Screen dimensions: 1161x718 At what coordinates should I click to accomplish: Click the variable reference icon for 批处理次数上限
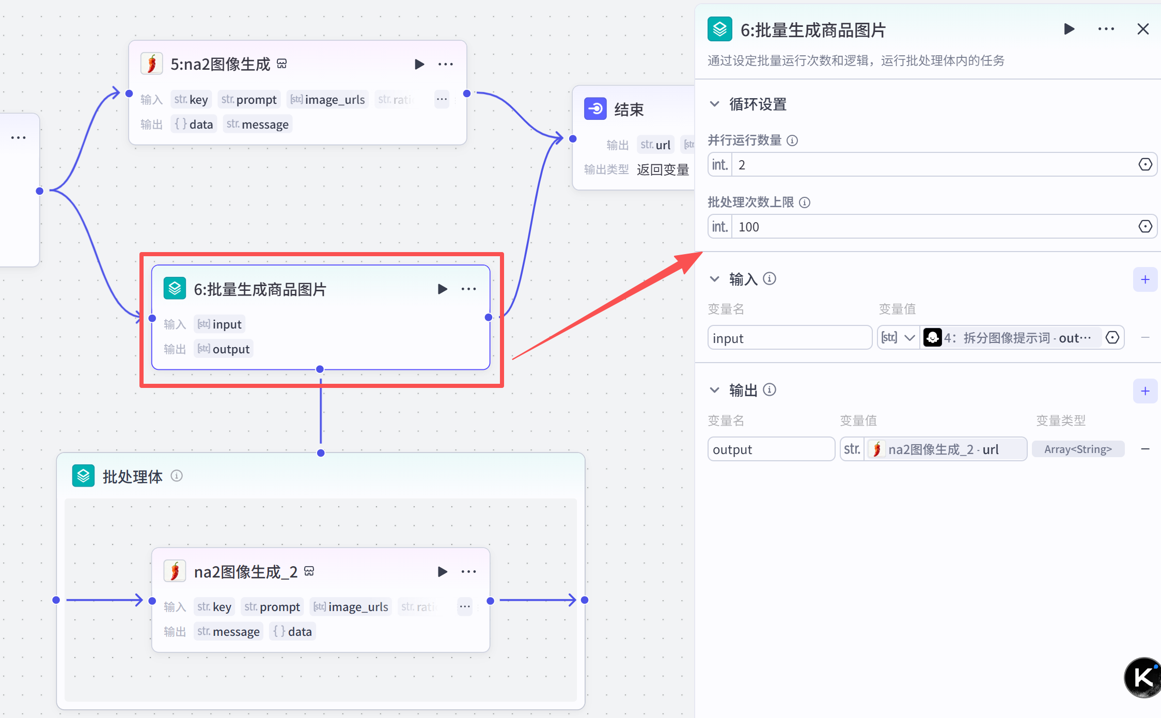point(1145,227)
